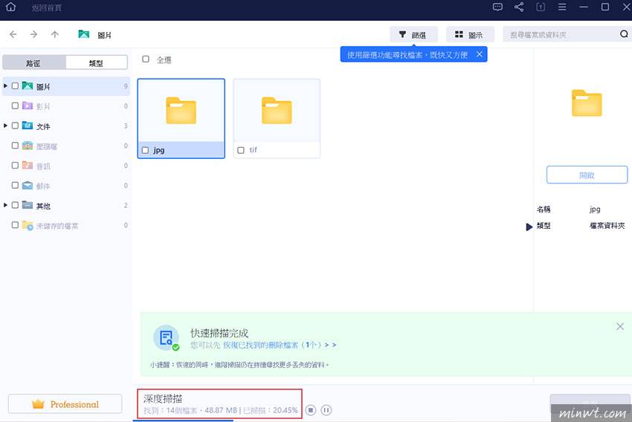This screenshot has height=422, width=632.
Task: Click the 郵件 mail category icon
Action: [28, 185]
